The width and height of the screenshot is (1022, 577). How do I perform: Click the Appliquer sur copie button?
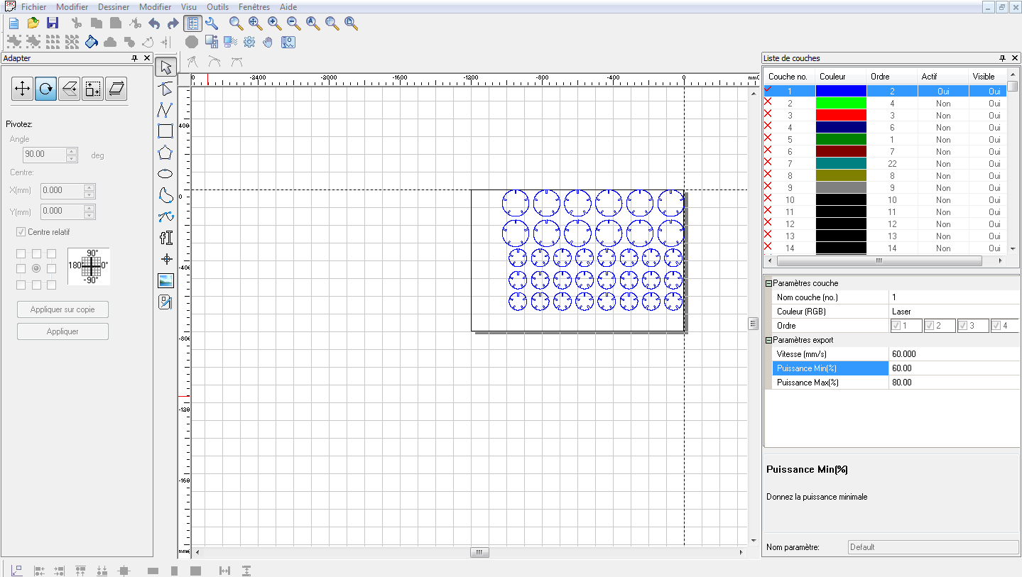[x=62, y=309]
